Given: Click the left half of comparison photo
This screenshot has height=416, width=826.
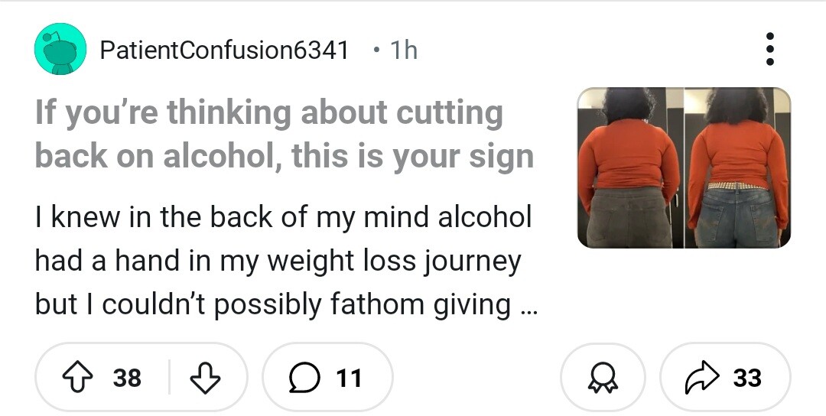Looking at the screenshot, I should point(630,167).
